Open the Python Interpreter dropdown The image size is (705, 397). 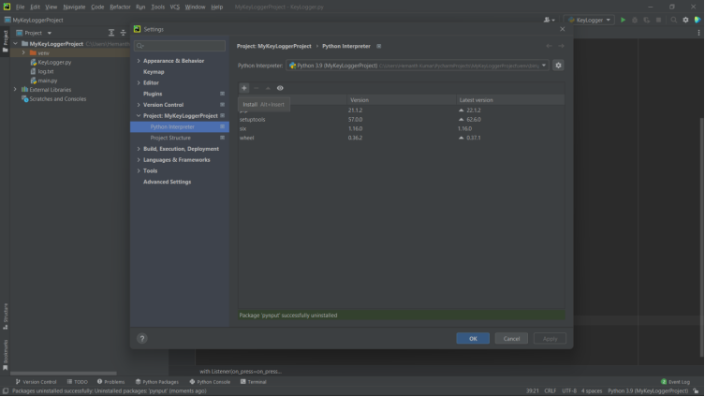[418, 66]
